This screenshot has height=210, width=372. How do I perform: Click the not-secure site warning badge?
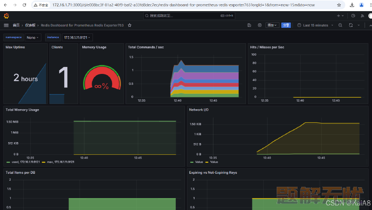41,5
